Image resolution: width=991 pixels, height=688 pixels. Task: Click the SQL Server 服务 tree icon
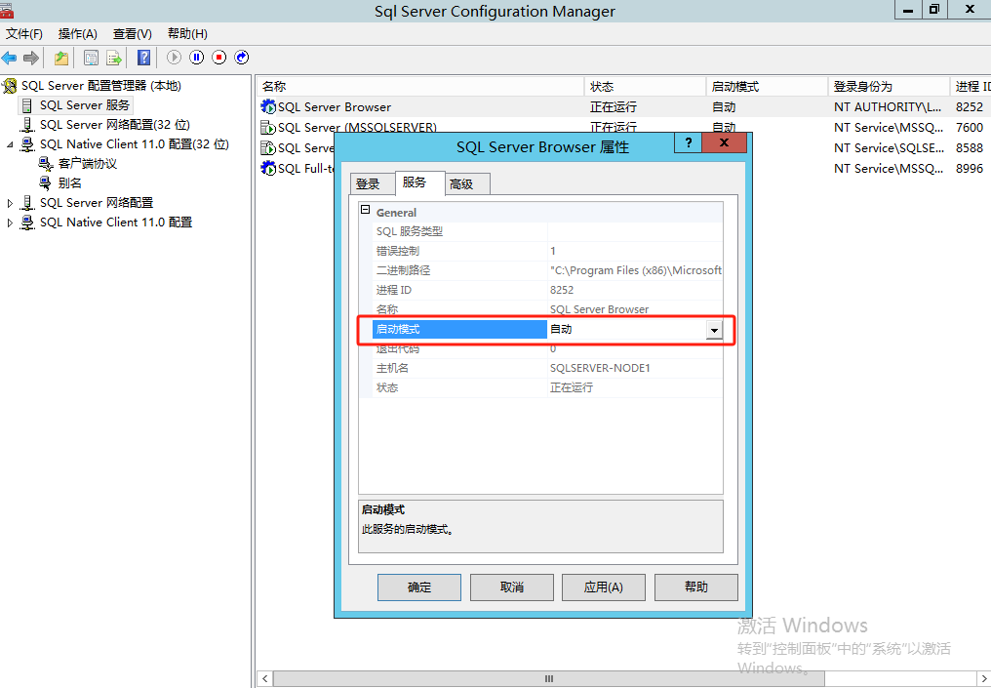[27, 105]
